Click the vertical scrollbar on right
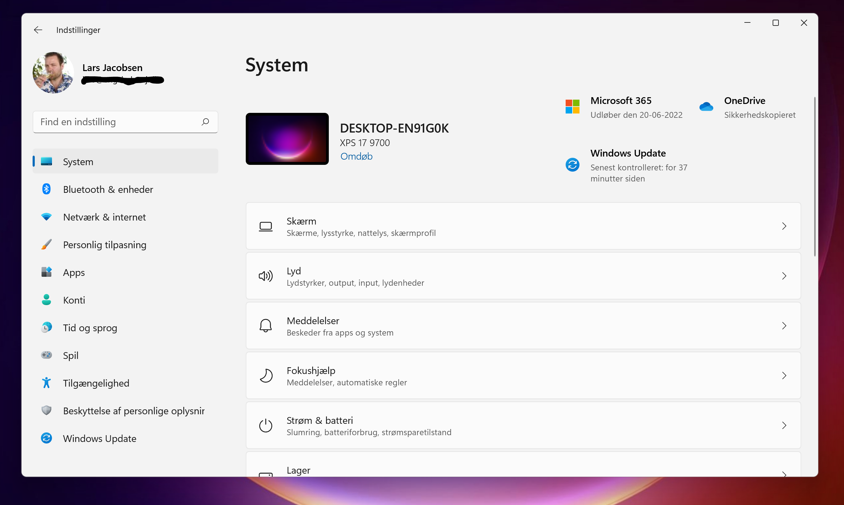844x505 pixels. coord(815,177)
